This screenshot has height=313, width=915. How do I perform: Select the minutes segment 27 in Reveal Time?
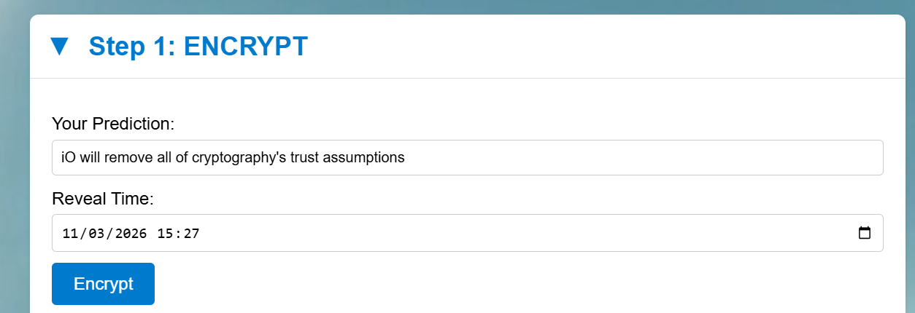[x=191, y=234]
